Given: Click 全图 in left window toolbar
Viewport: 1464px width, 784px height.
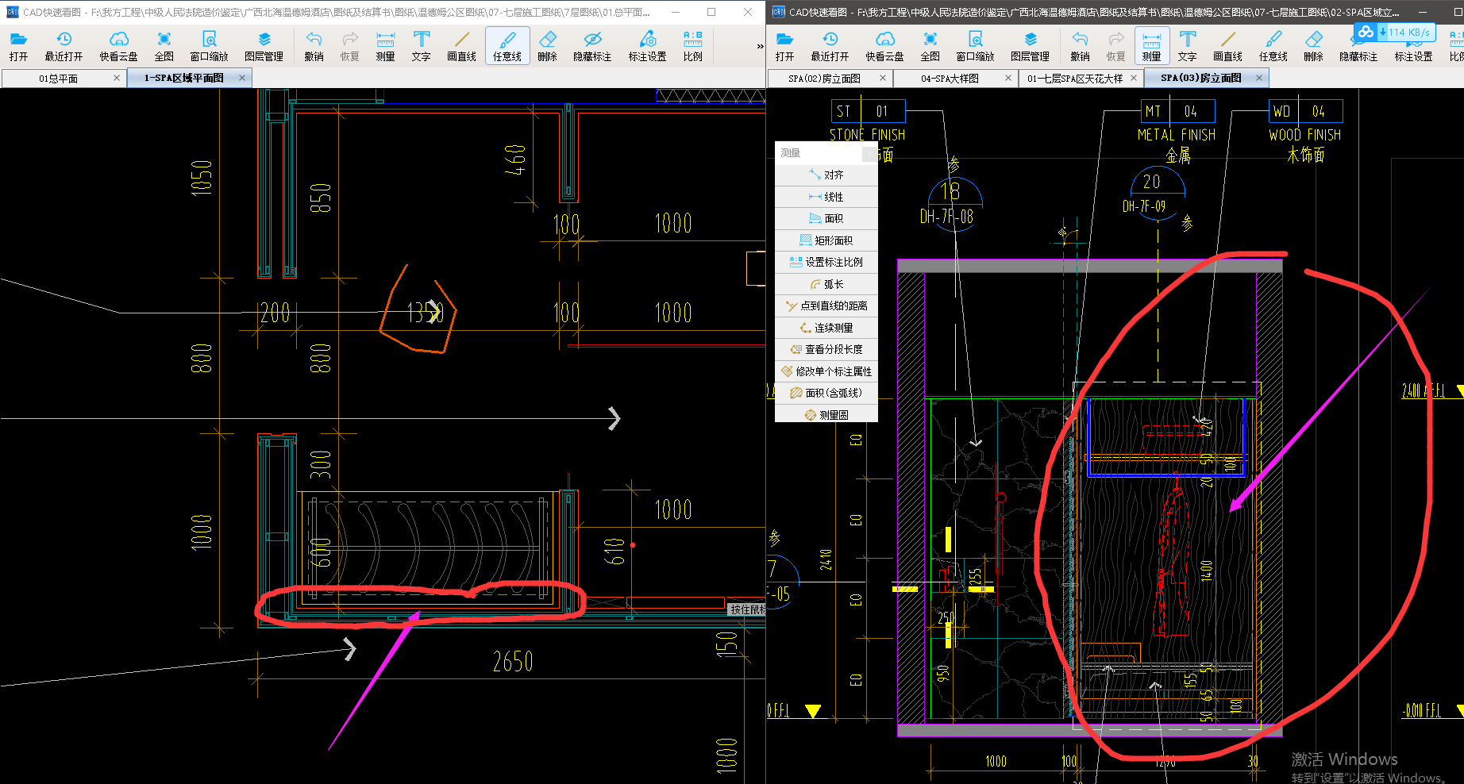Looking at the screenshot, I should tap(164, 46).
